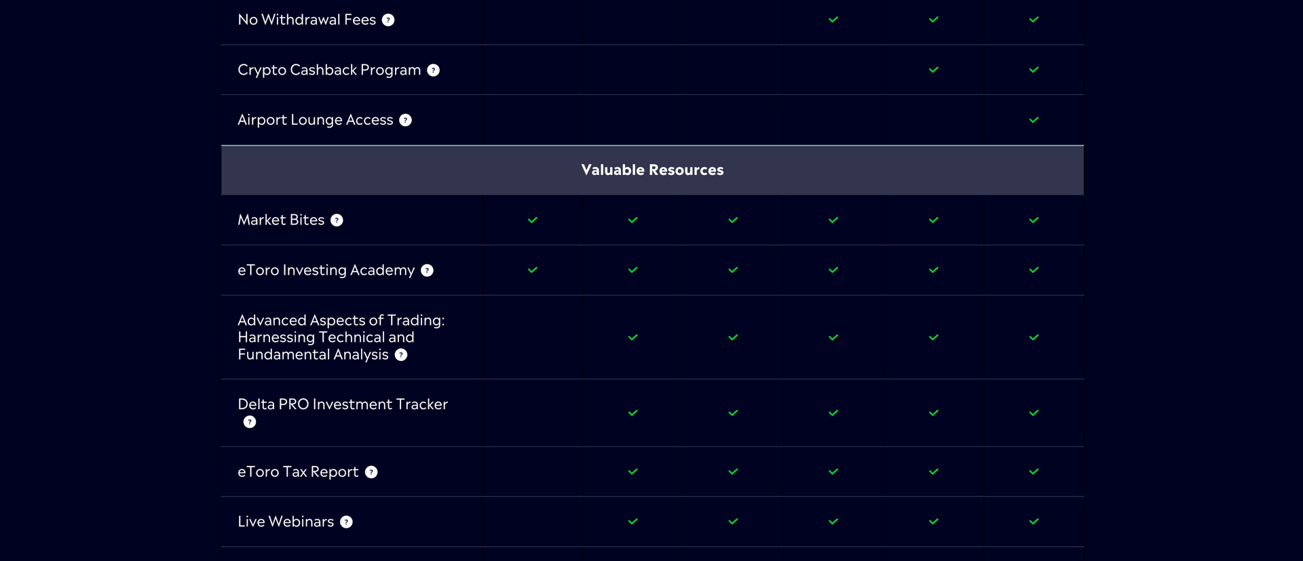Click the Delta PRO Investment Tracker text
The height and width of the screenshot is (561, 1303).
343,404
